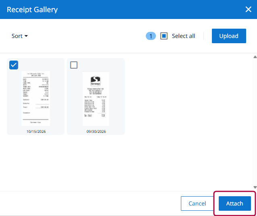Screen dimensions: 257x216
Task: Open the 10/15/2026 receipt thumbnail
Action: pyautogui.click(x=35, y=99)
